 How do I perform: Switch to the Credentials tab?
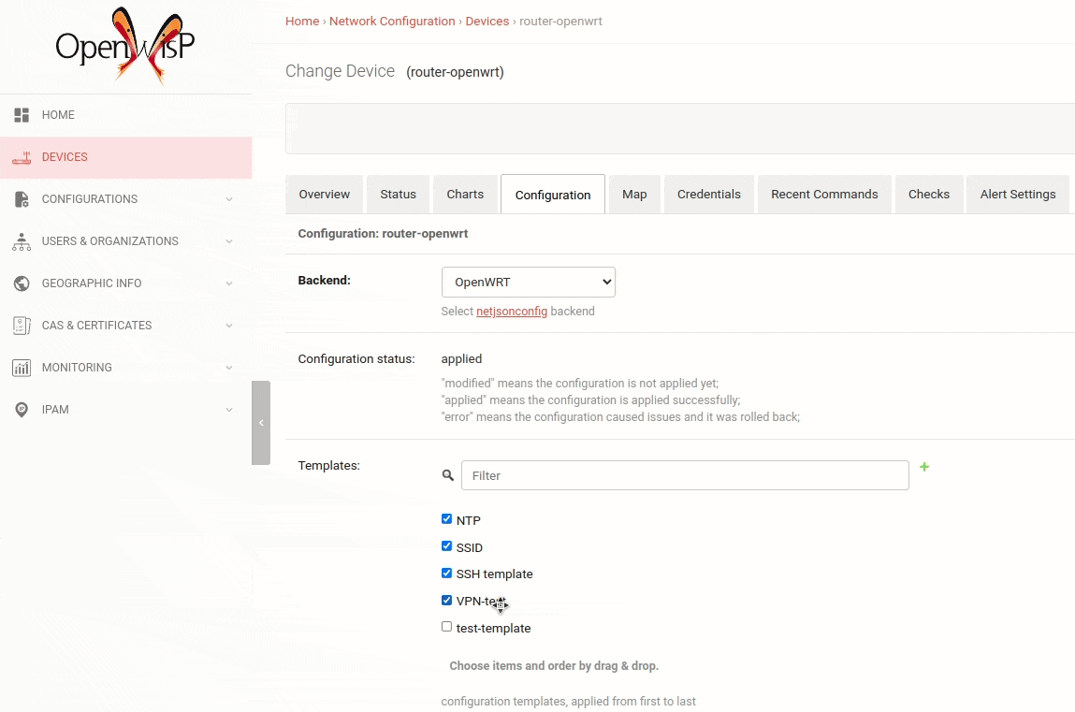pyautogui.click(x=708, y=194)
